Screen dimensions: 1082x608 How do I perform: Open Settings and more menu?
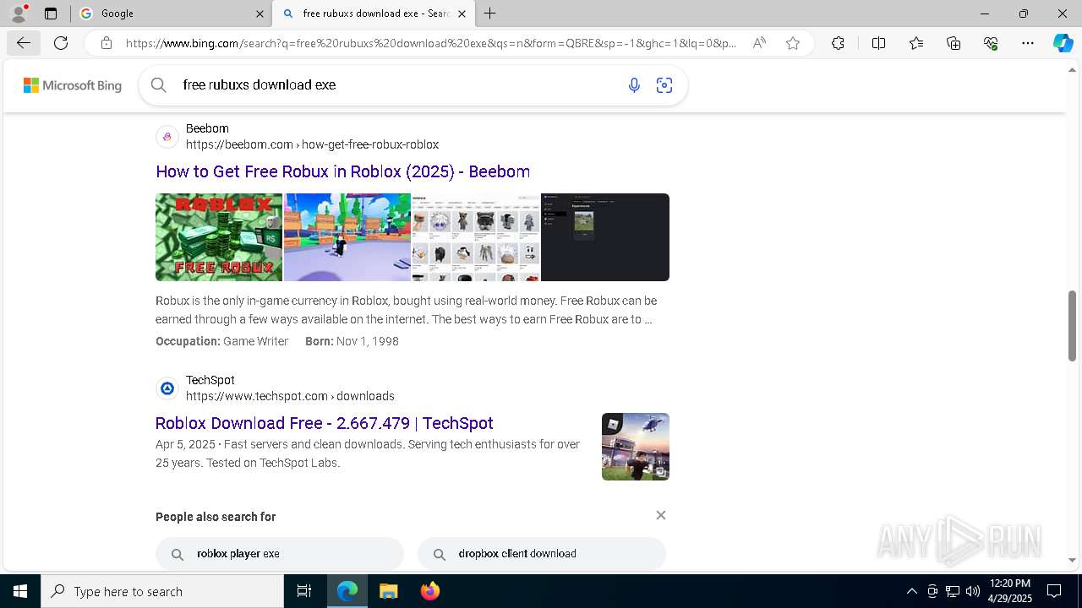coord(1028,43)
